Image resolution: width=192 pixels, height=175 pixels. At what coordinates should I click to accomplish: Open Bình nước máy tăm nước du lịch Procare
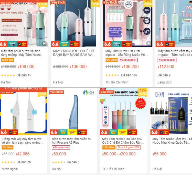point(71,141)
